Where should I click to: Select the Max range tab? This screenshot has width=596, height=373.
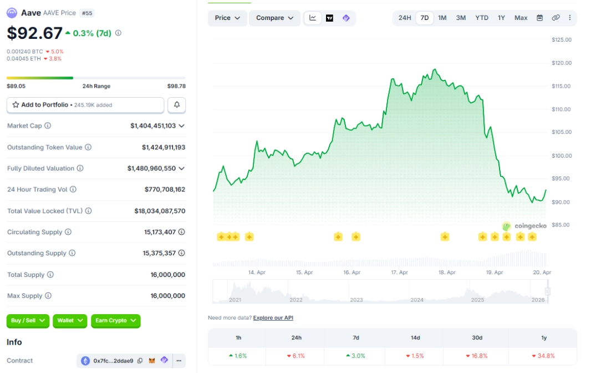coord(521,18)
